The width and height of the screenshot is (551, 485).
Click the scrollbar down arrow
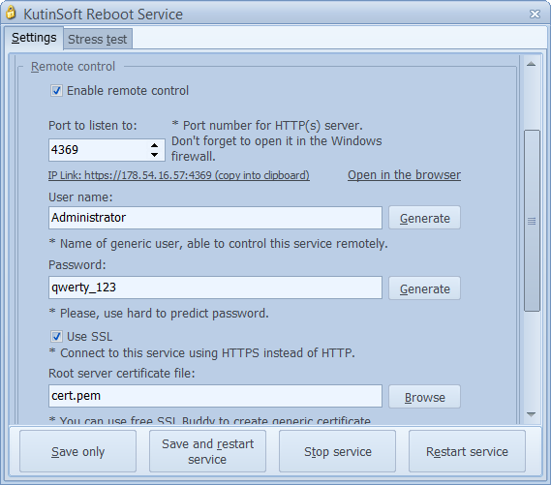click(x=532, y=414)
